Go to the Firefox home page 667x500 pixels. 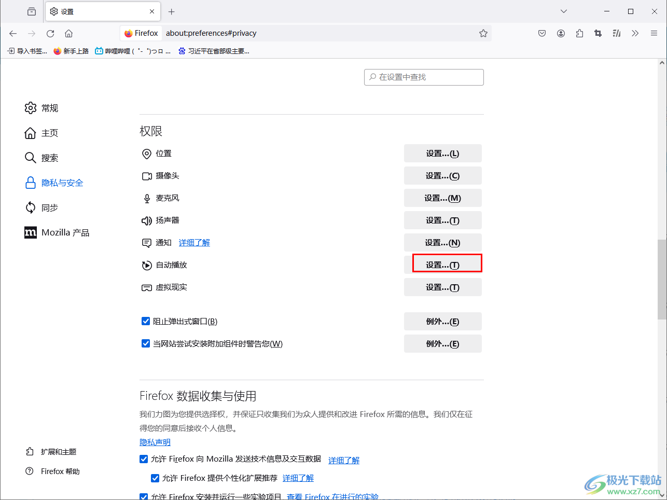(x=68, y=33)
